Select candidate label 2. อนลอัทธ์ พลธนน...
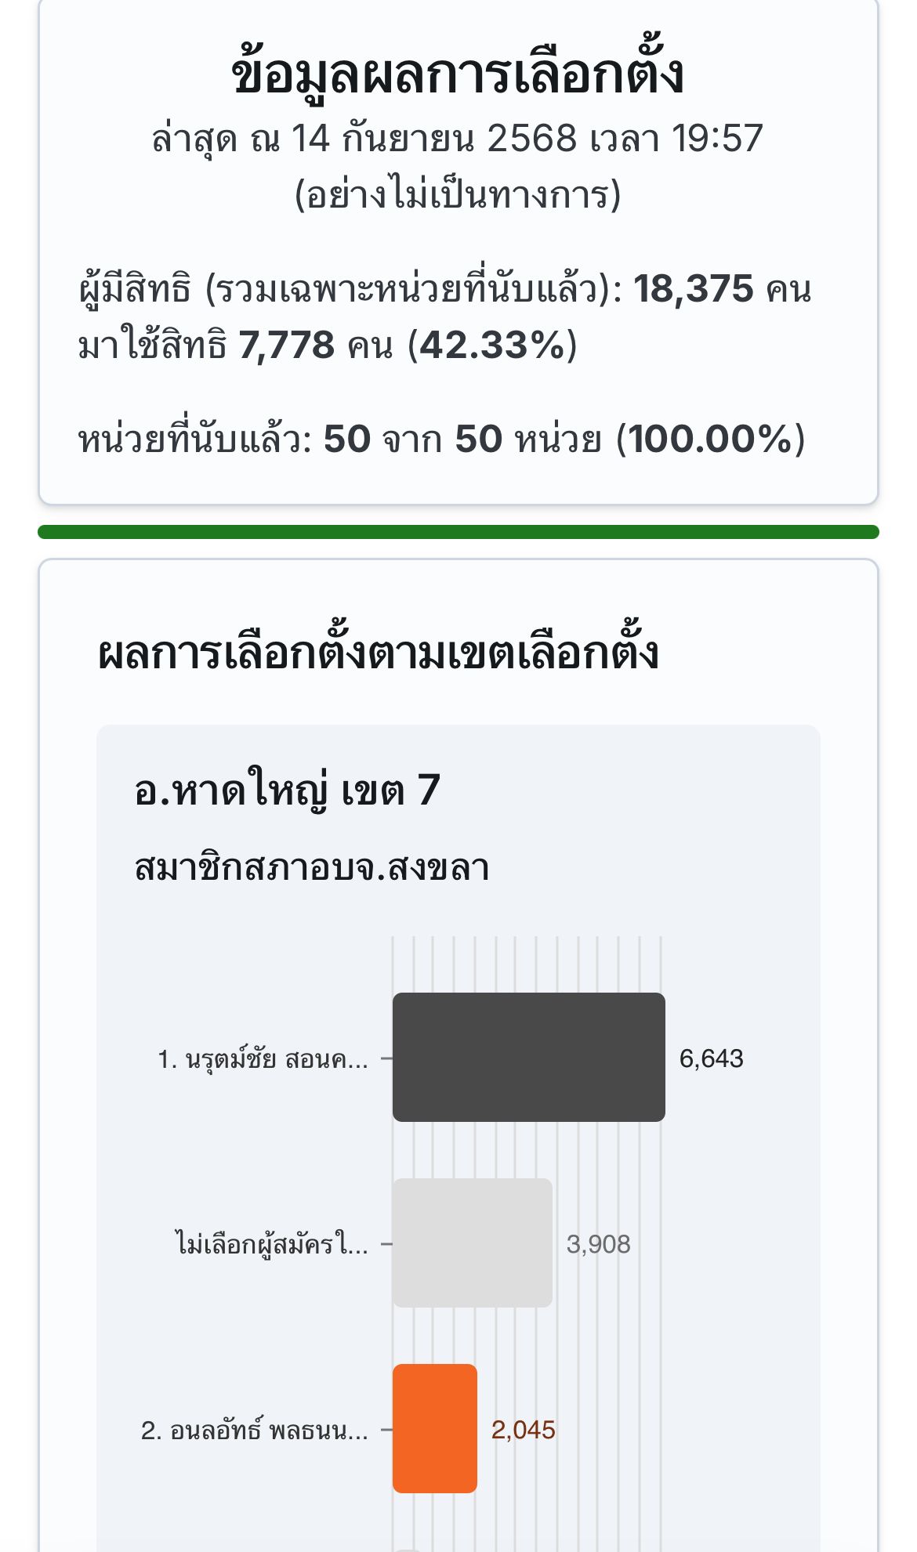Image resolution: width=917 pixels, height=1552 pixels. click(254, 1431)
